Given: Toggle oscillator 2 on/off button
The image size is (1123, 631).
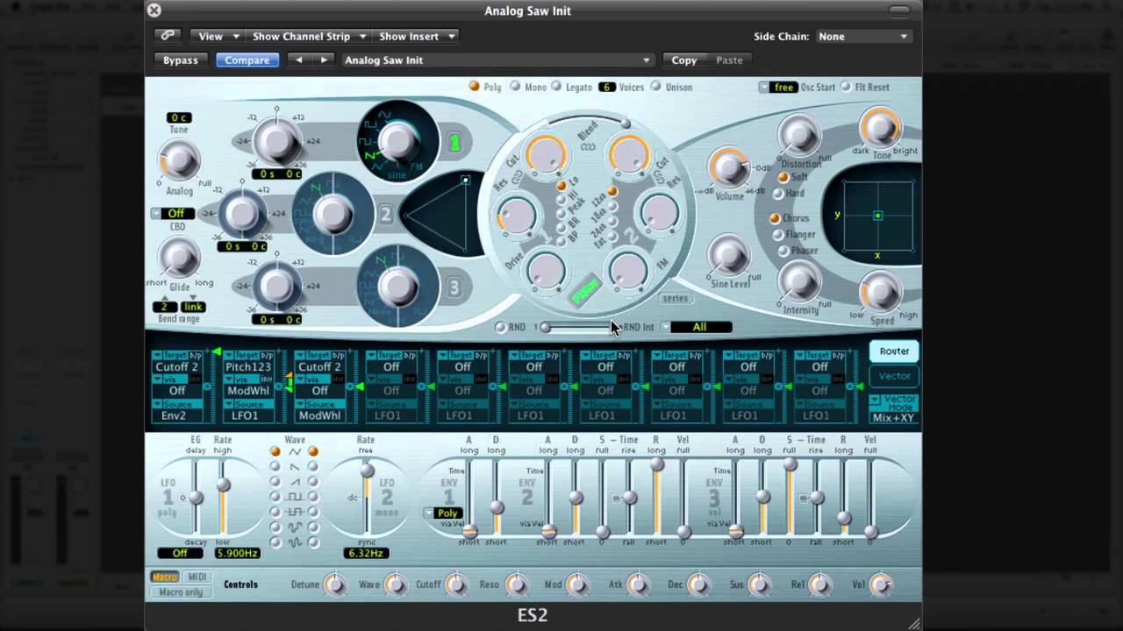Looking at the screenshot, I should pyautogui.click(x=385, y=215).
